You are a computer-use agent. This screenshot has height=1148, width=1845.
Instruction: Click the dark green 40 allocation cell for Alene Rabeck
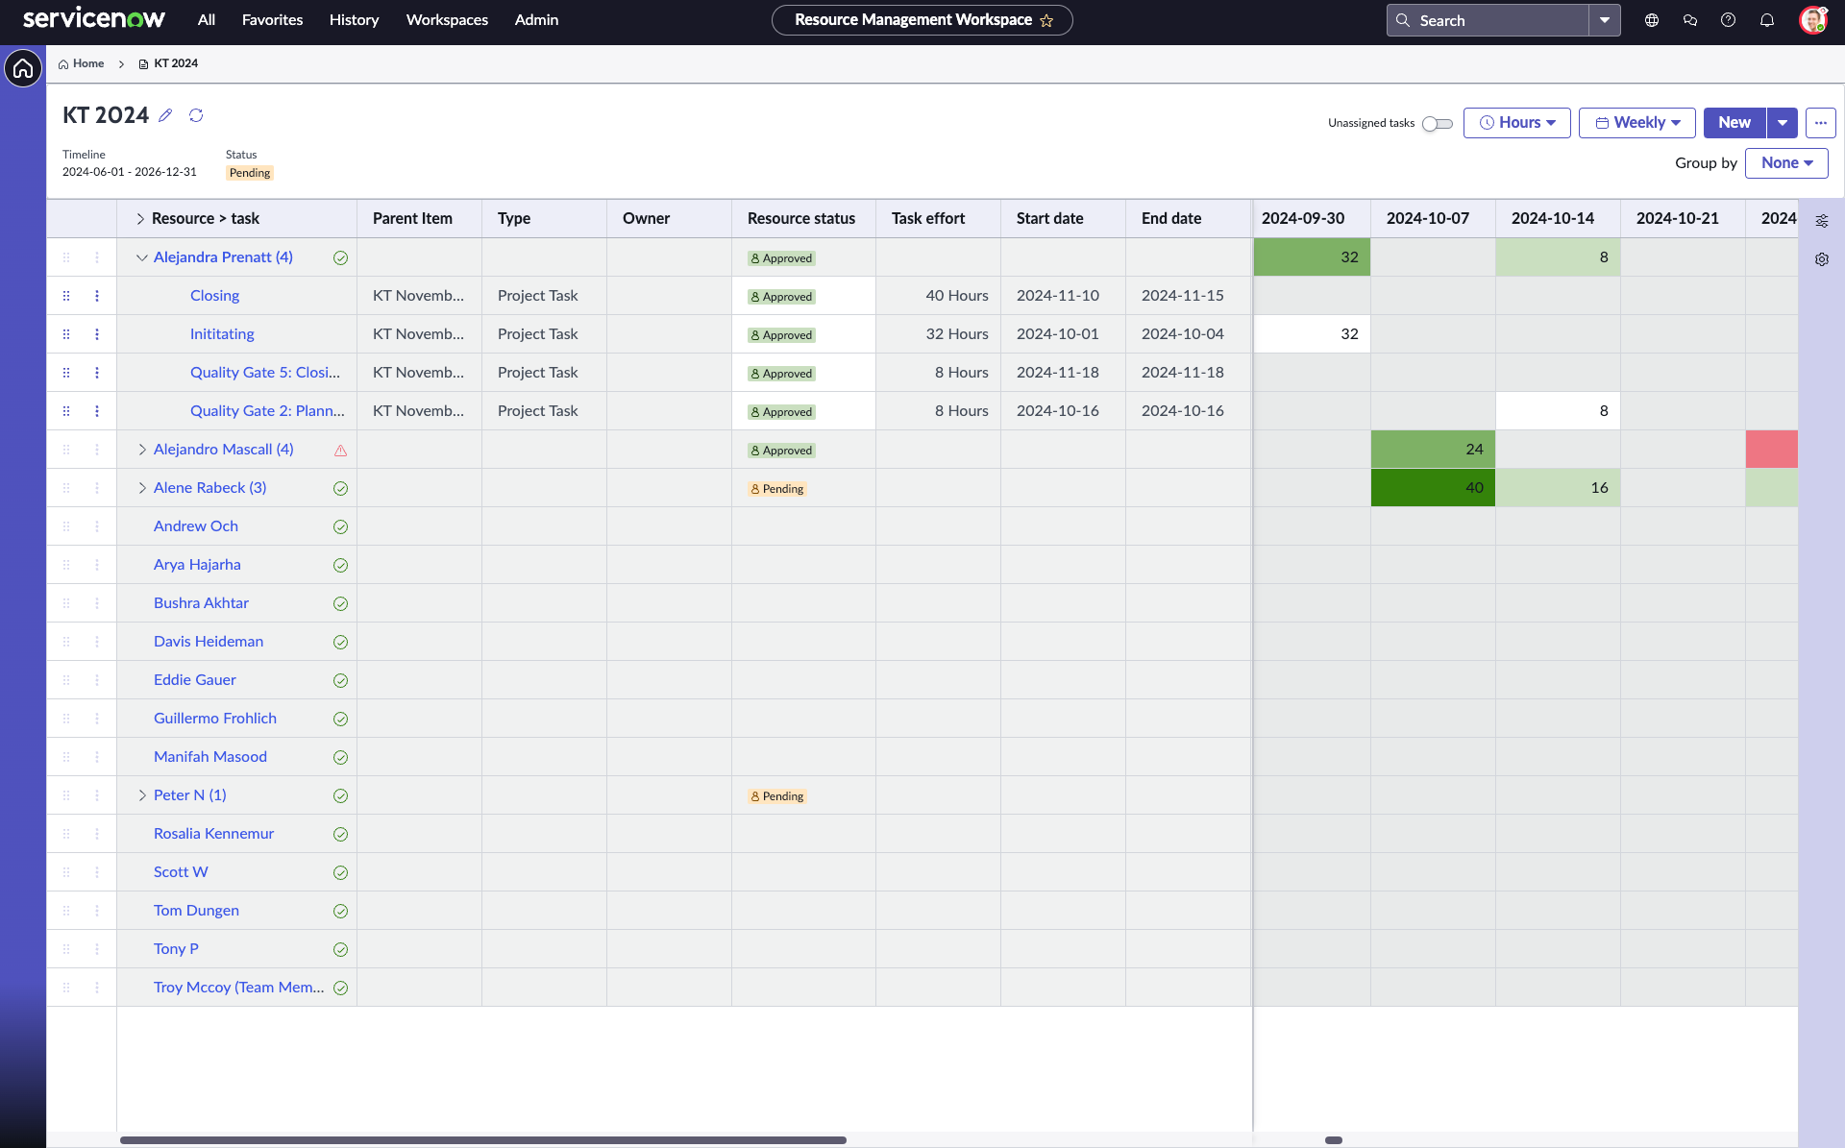pyautogui.click(x=1433, y=488)
